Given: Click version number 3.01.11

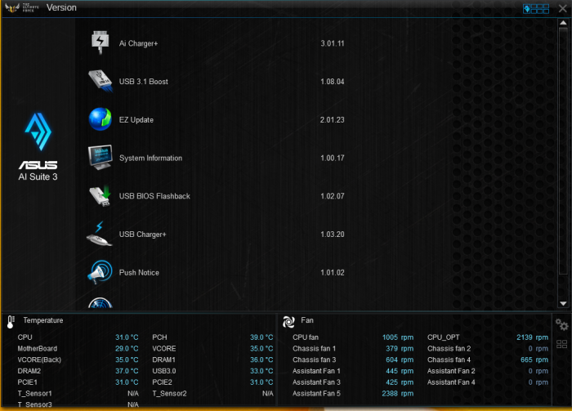Looking at the screenshot, I should [333, 43].
